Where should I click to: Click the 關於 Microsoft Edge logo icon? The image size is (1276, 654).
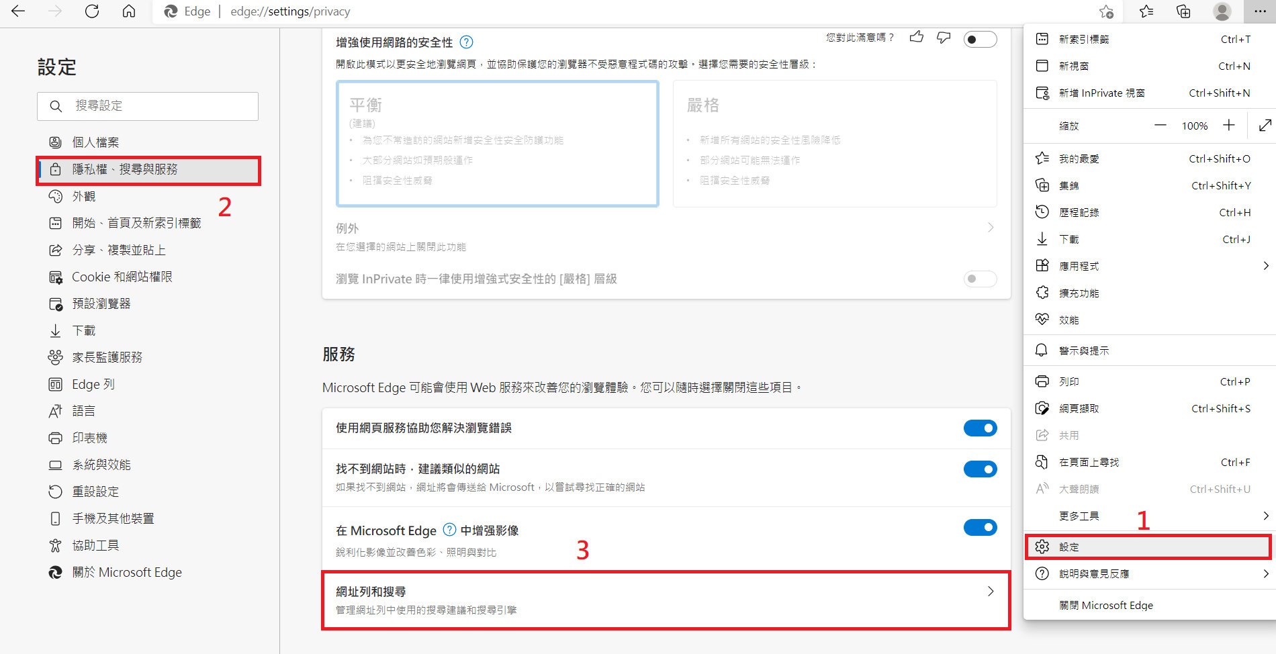click(56, 572)
